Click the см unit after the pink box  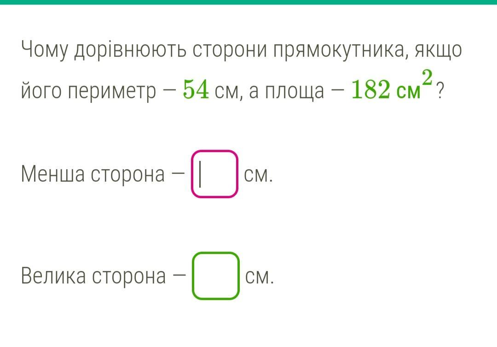[x=258, y=175]
